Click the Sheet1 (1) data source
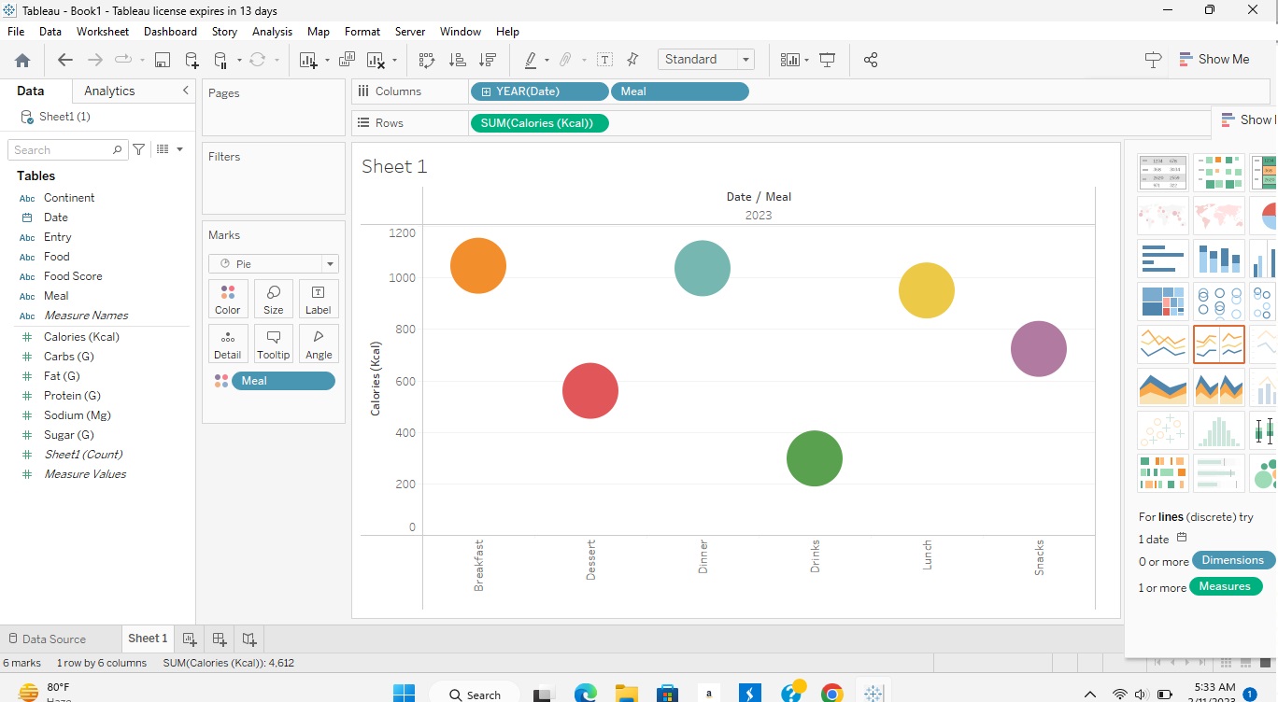Viewport: 1278px width, 702px height. click(x=64, y=117)
